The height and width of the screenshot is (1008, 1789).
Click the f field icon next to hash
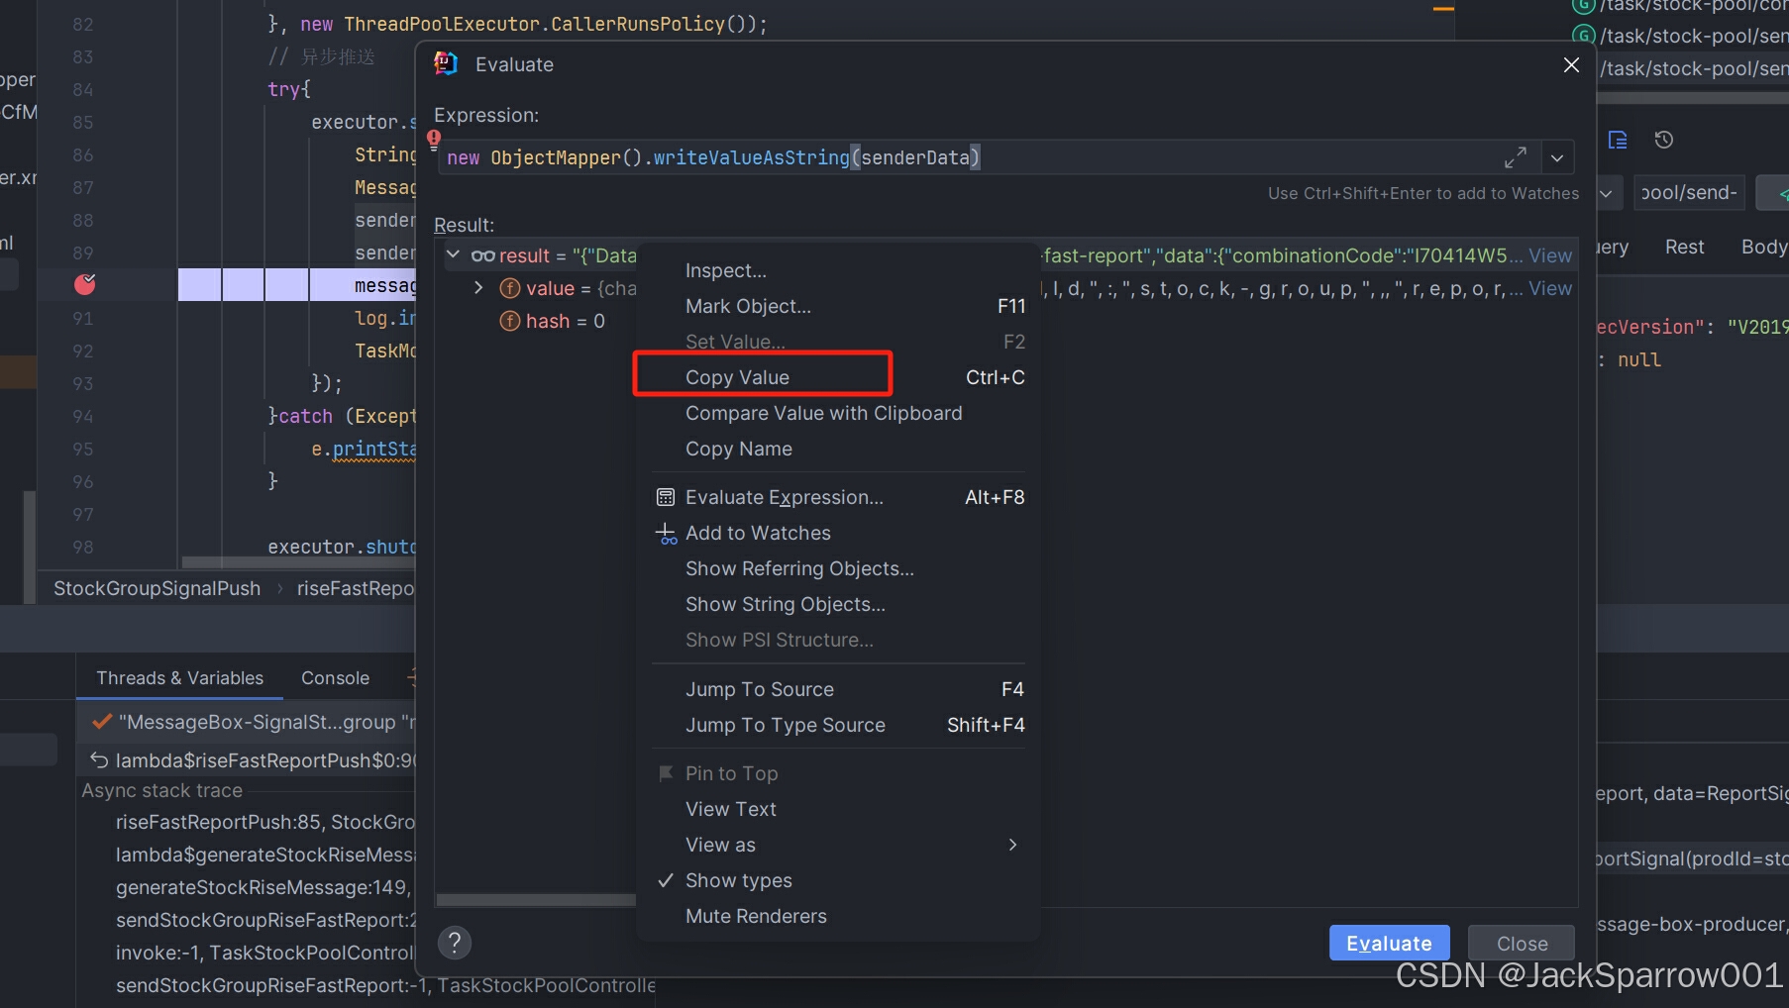(x=509, y=321)
